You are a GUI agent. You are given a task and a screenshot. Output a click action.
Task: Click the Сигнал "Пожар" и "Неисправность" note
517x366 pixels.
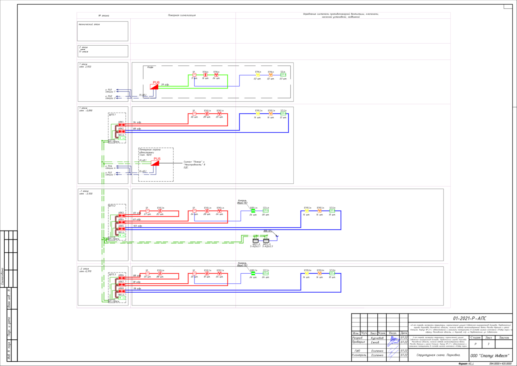194,165
